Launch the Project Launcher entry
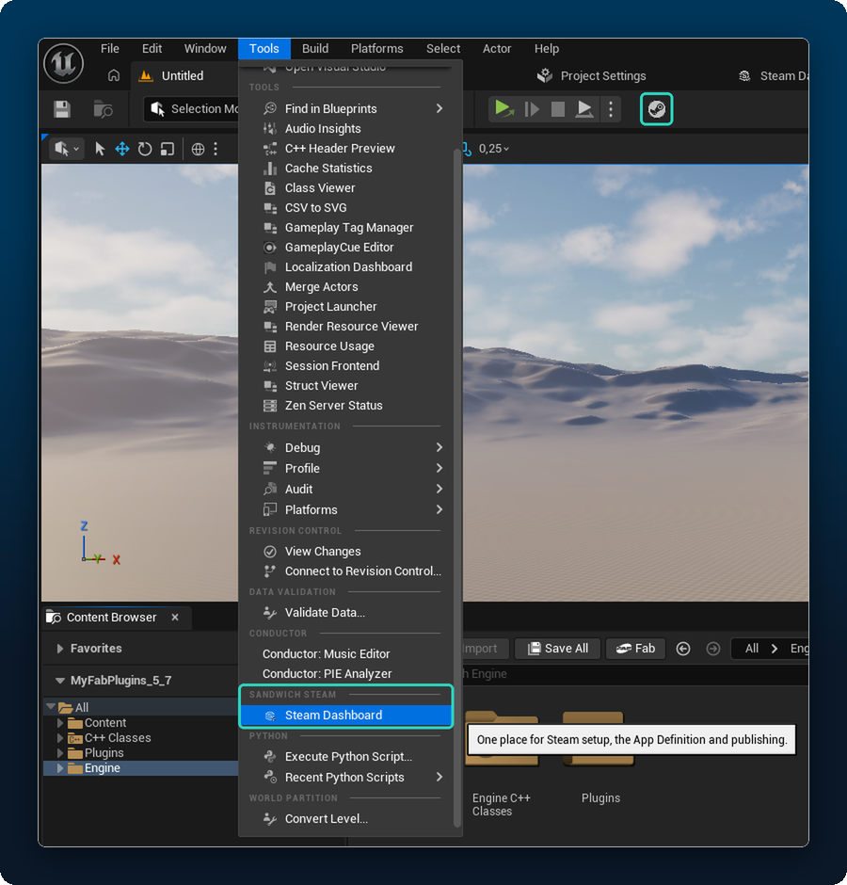The image size is (847, 885). [x=350, y=307]
